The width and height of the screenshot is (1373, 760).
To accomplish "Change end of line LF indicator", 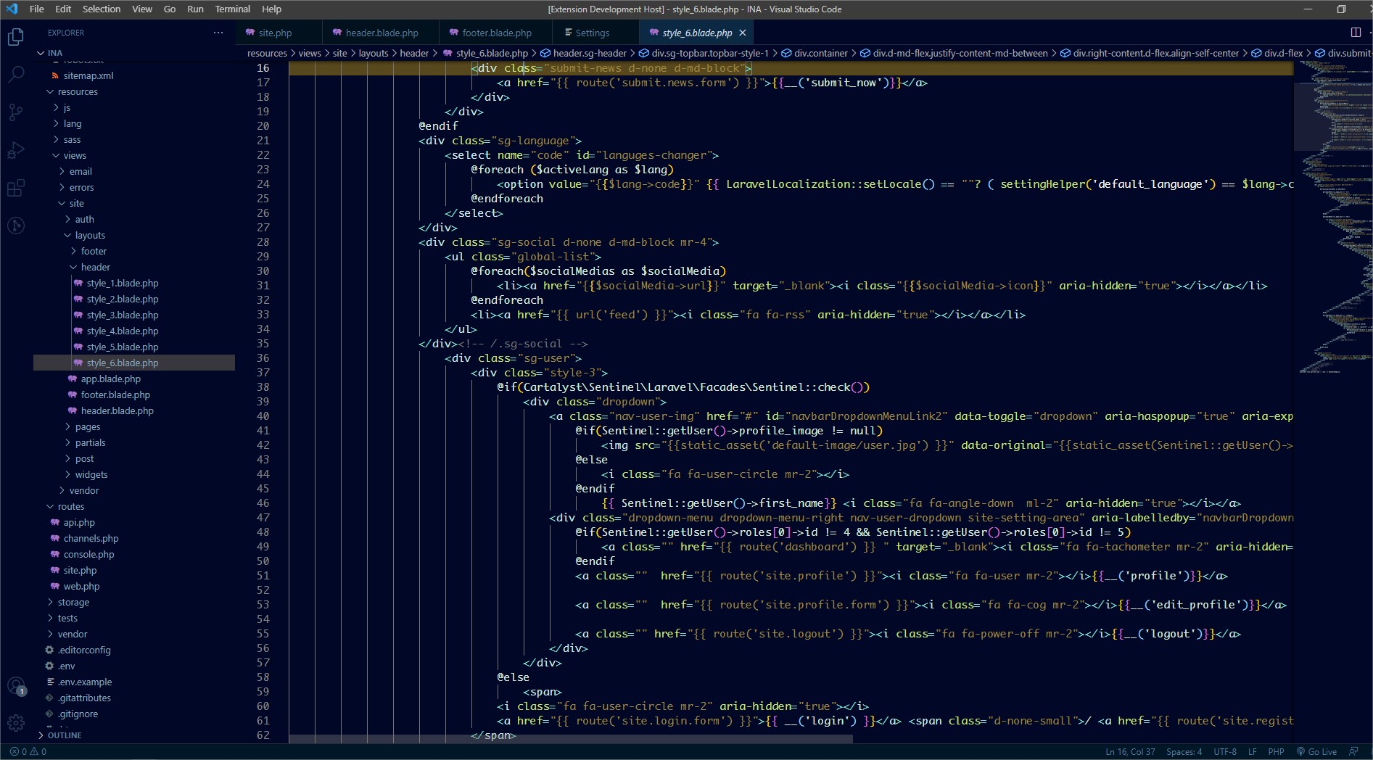I will pos(1252,751).
